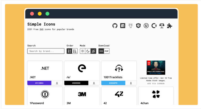Sort icons alphabetically
This screenshot has height=109, width=201.
point(69,51)
